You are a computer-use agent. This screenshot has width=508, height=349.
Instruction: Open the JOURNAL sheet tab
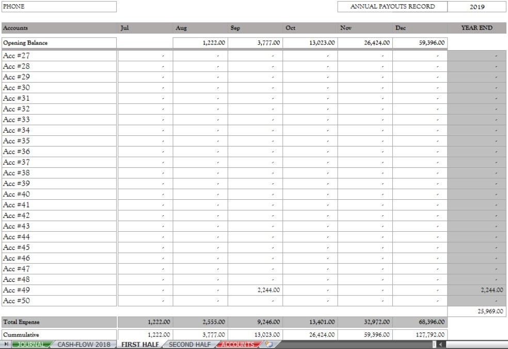31,344
